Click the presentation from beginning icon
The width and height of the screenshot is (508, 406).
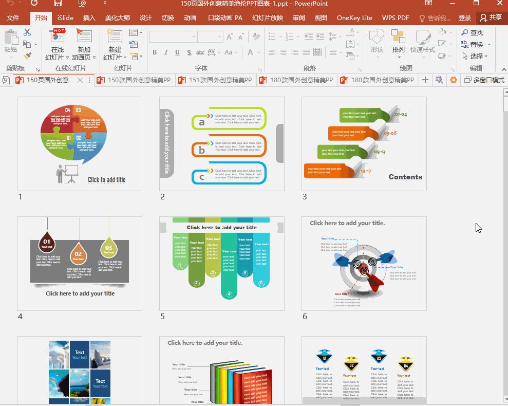82,3
